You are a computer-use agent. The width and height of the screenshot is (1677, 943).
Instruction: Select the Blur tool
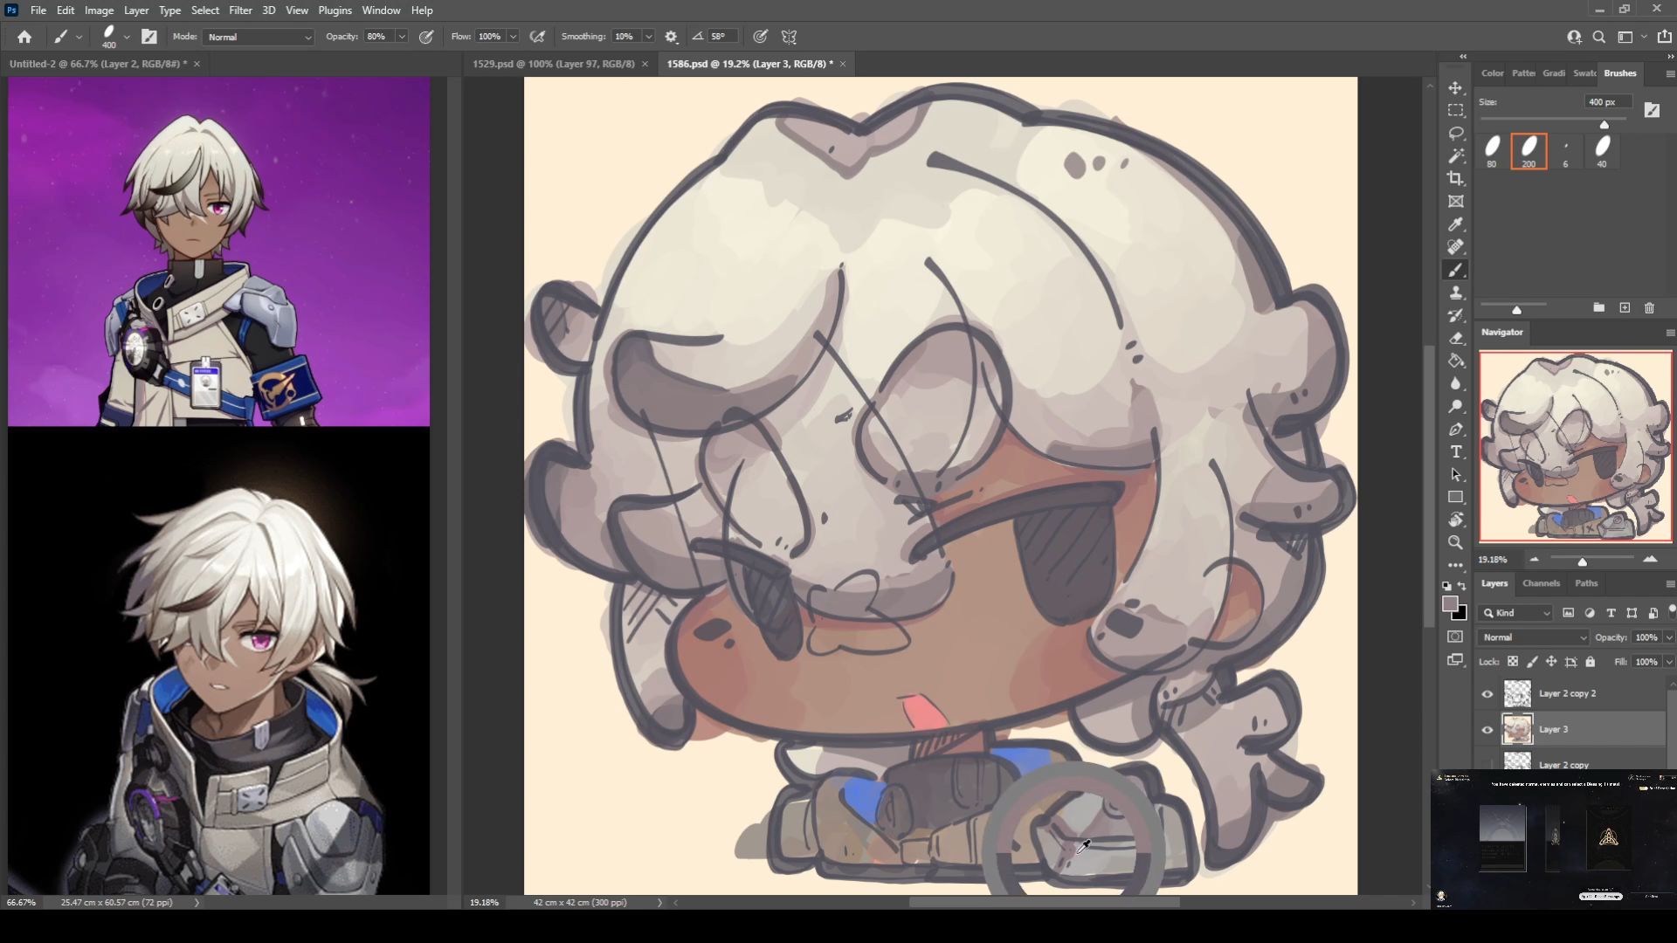[x=1455, y=384]
